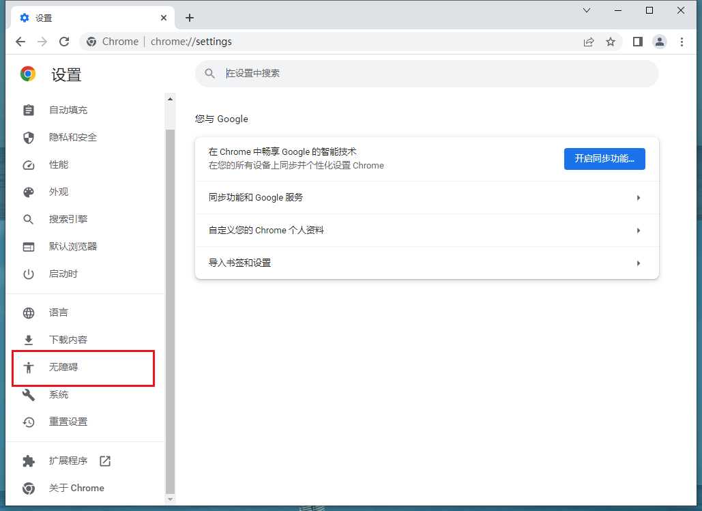The image size is (702, 511).
Task: Click the tab search down chevron
Action: click(587, 10)
